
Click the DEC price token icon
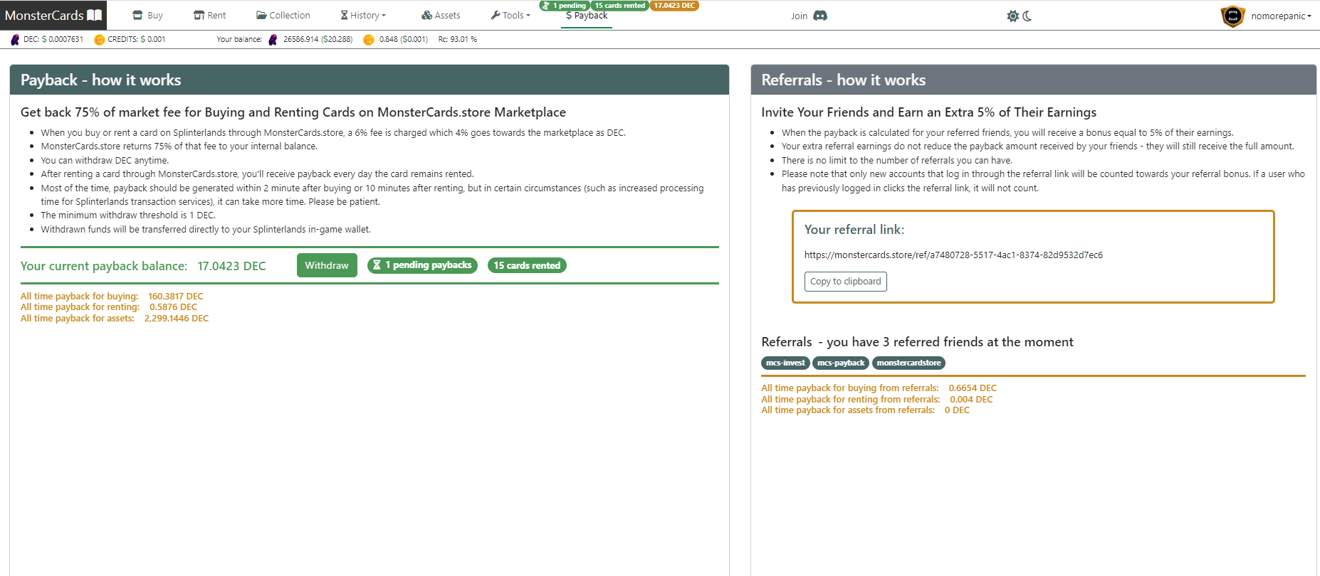pyautogui.click(x=15, y=40)
